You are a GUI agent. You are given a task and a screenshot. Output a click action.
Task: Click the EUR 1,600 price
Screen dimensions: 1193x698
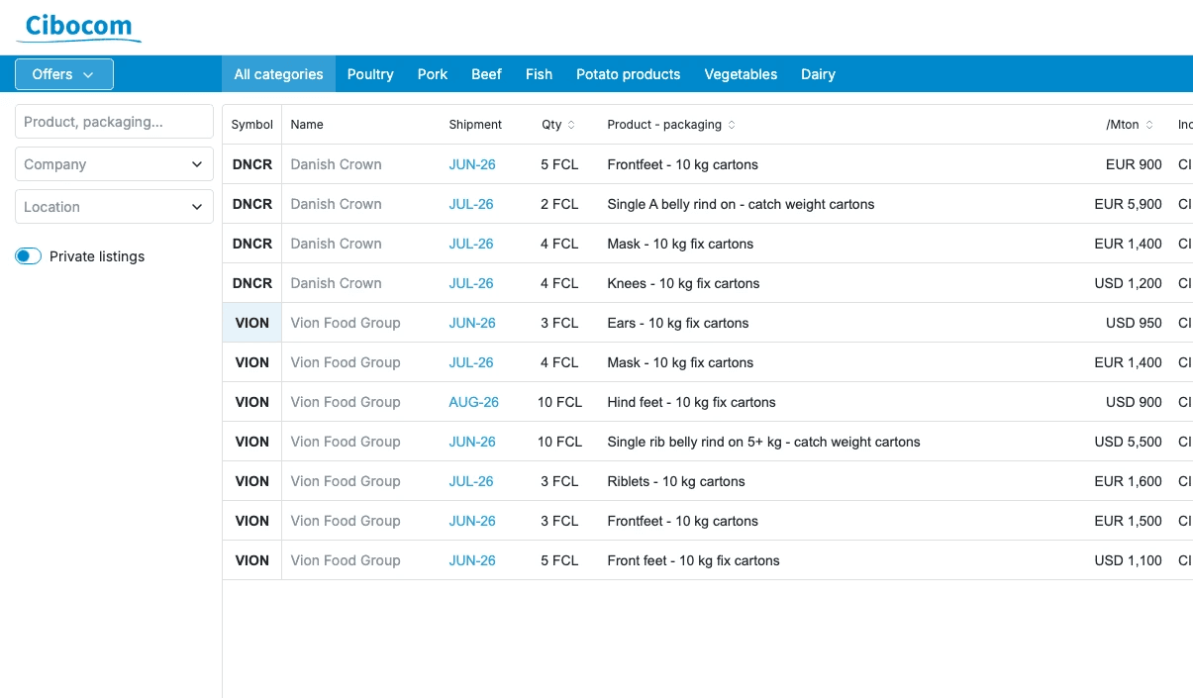click(1128, 481)
